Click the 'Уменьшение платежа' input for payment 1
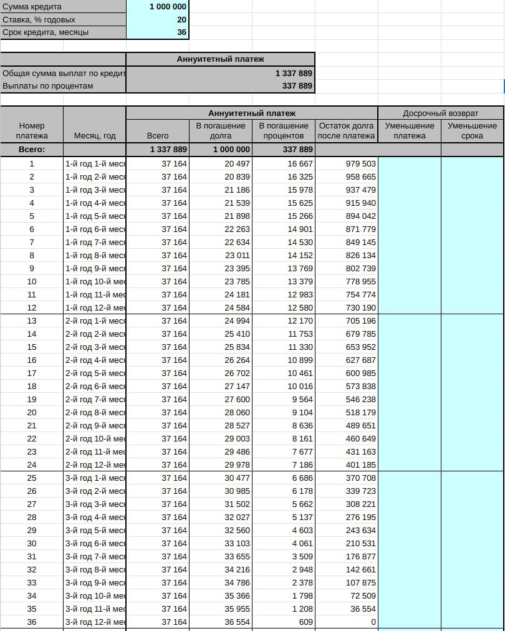This screenshot has height=631, width=505. coord(409,163)
